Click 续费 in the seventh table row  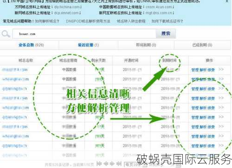point(211,127)
